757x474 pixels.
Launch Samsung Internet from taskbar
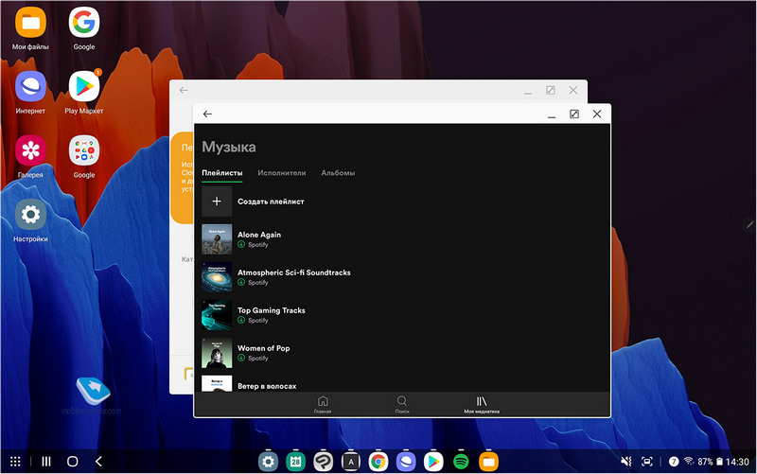pyautogui.click(x=406, y=462)
